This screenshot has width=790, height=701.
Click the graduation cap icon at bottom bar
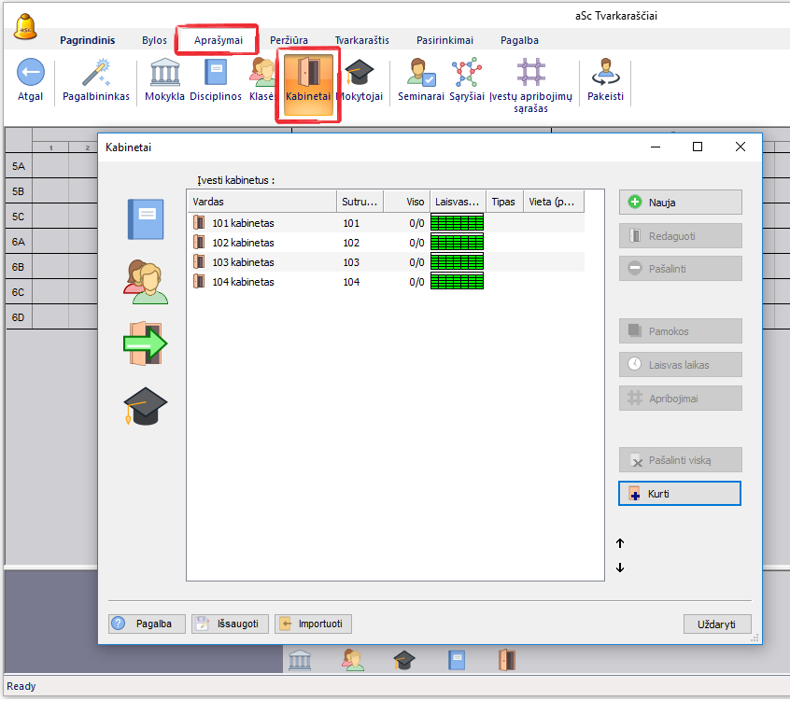pyautogui.click(x=404, y=660)
